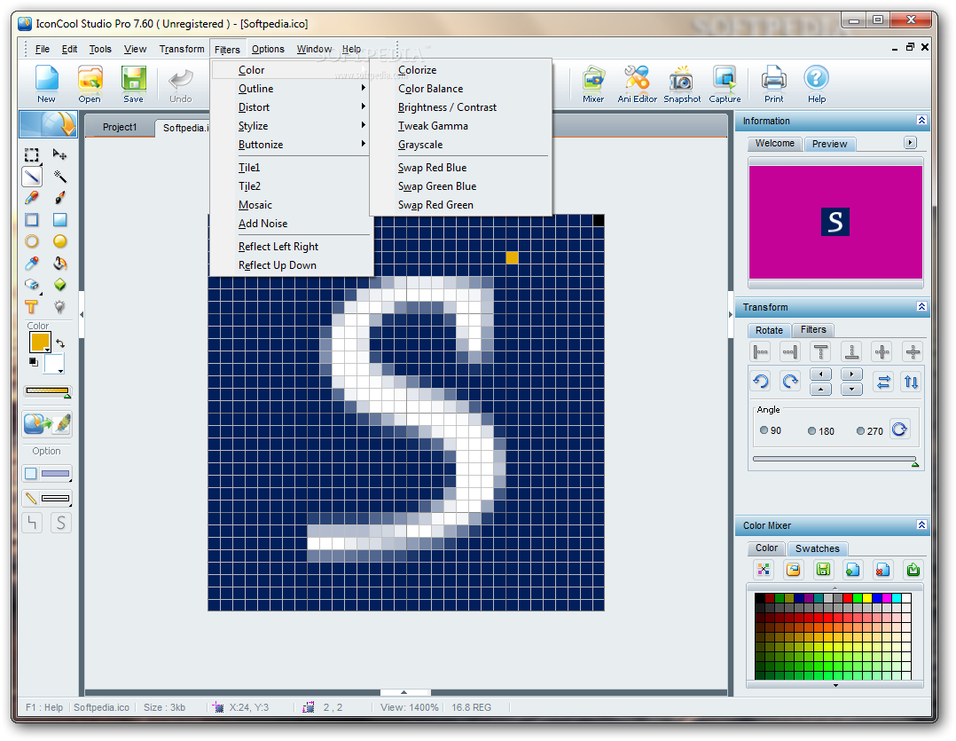Screen dimensions: 956x741
Task: Open the Transform menu
Action: pos(182,49)
